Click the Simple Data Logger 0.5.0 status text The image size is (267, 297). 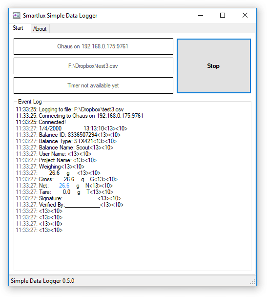[x=42, y=281]
